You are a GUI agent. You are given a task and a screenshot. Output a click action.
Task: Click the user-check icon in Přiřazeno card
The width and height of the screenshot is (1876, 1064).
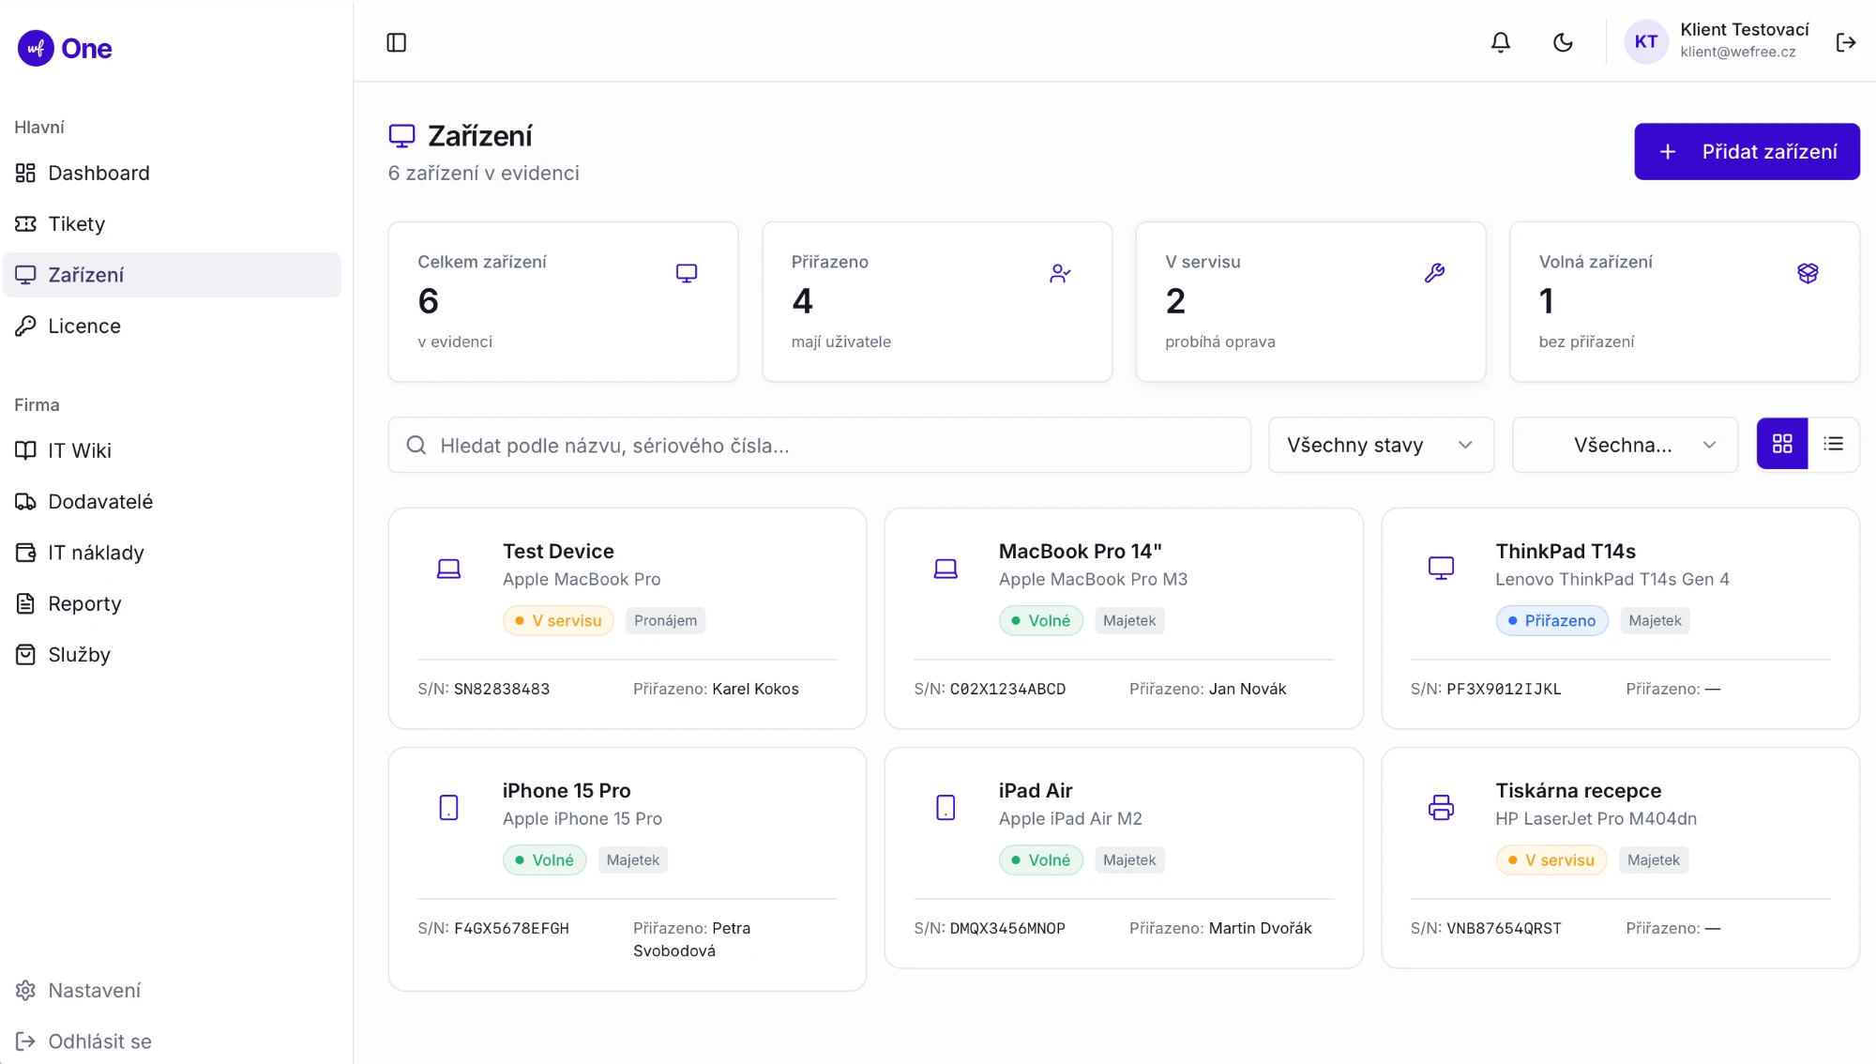tap(1060, 273)
